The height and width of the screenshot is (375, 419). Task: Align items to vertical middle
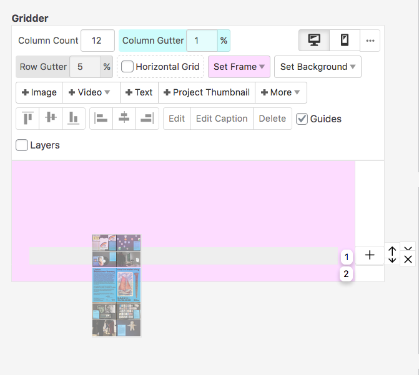[51, 119]
